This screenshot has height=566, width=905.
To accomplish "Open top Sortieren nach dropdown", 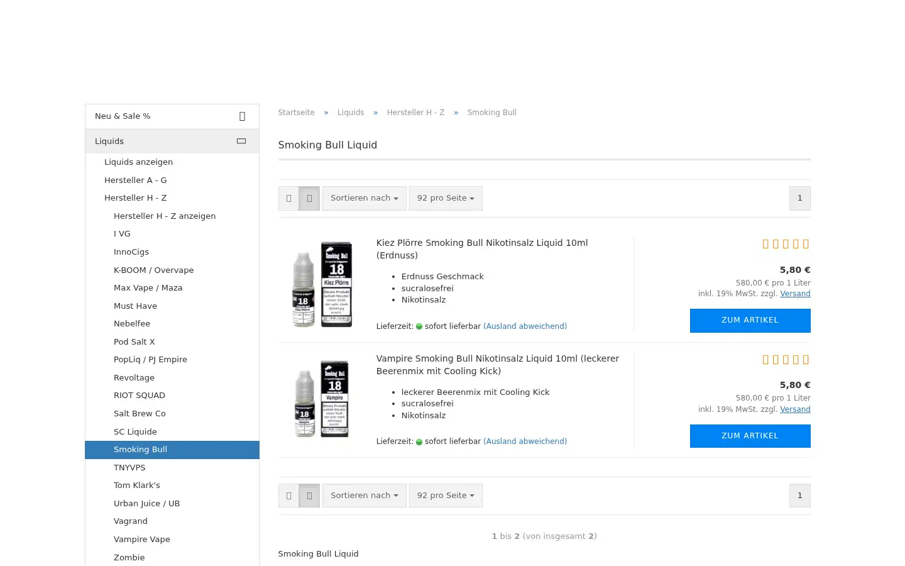I will [x=365, y=198].
